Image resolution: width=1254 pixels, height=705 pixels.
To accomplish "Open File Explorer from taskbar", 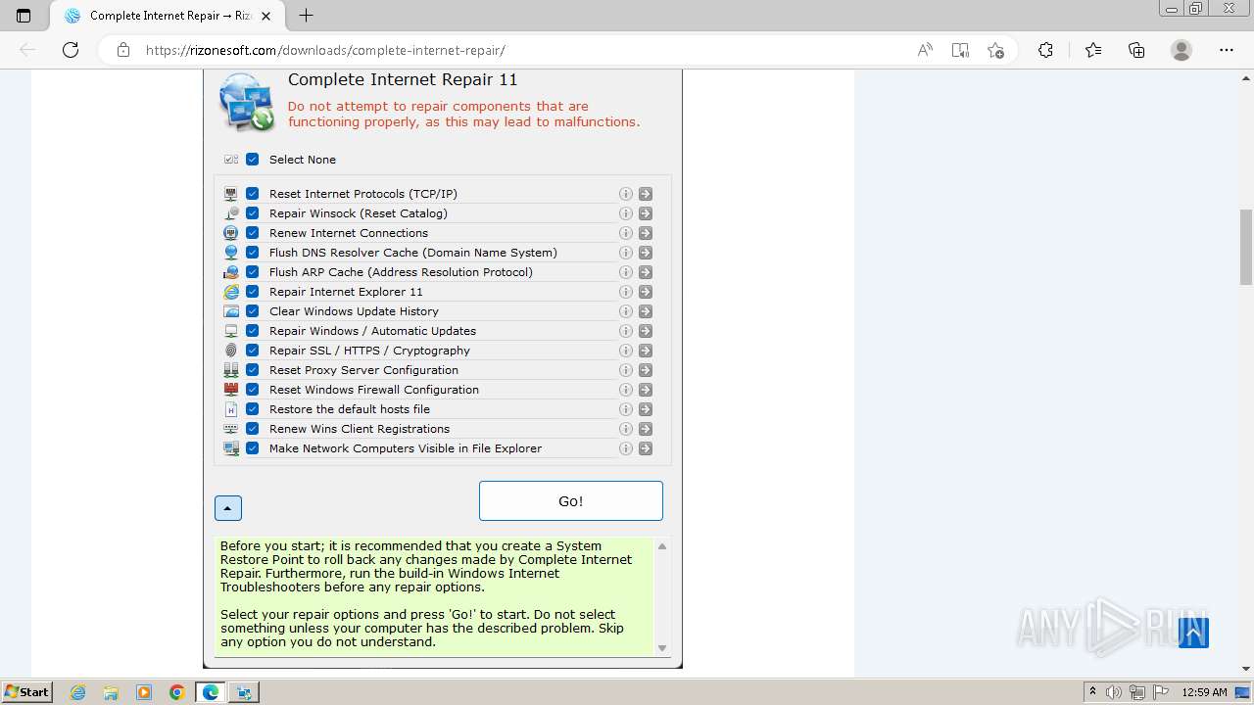I will coord(111,692).
